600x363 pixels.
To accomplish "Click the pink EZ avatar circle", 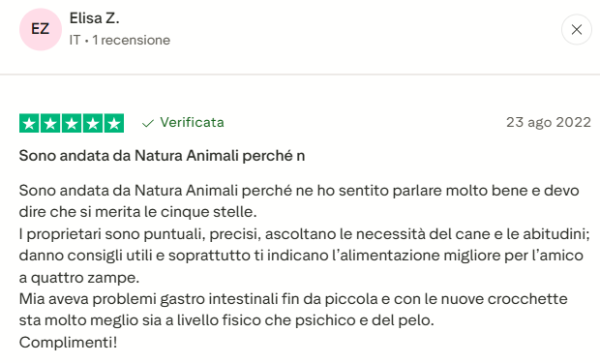I will click(x=41, y=29).
